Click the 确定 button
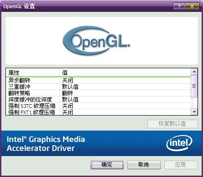203x177 pixels. point(107,165)
